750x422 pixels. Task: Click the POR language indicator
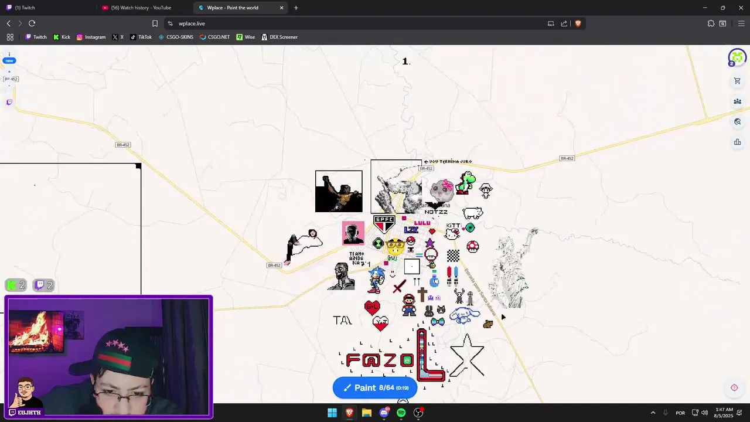(680, 413)
